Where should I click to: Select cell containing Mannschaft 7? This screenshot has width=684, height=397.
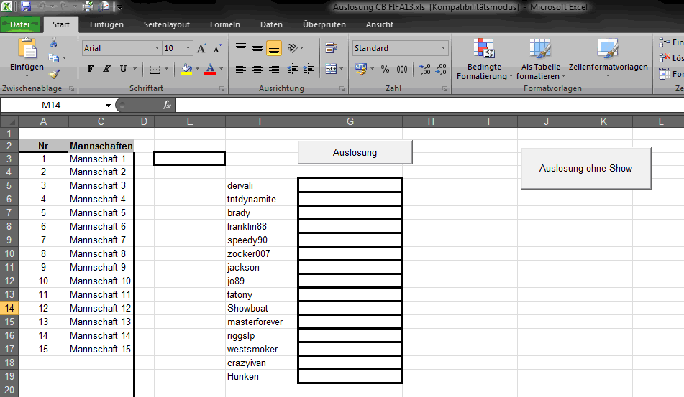pyautogui.click(x=101, y=240)
